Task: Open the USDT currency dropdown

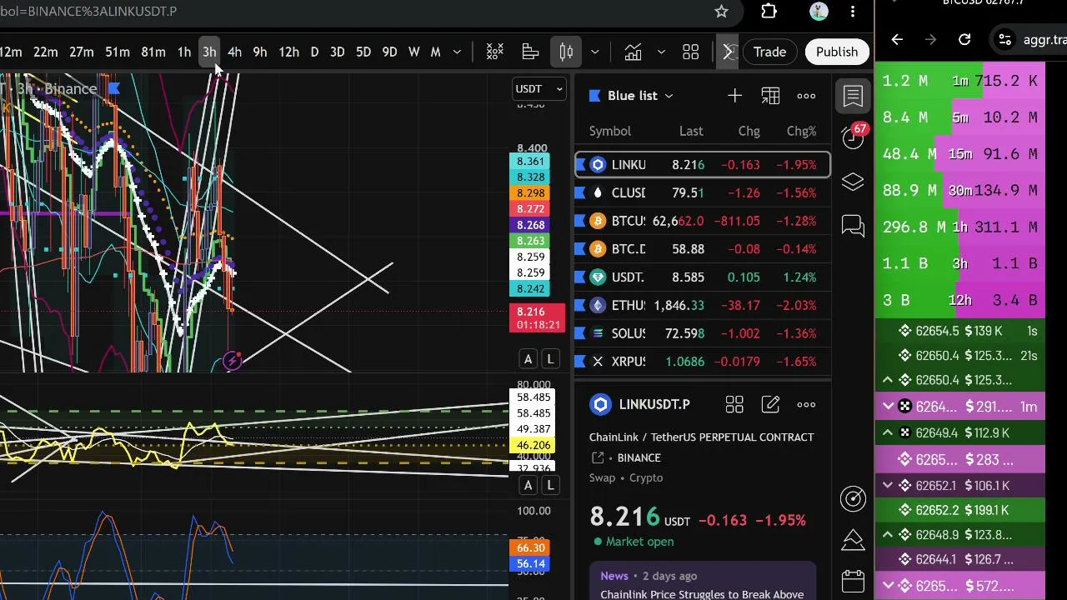Action: tap(539, 89)
